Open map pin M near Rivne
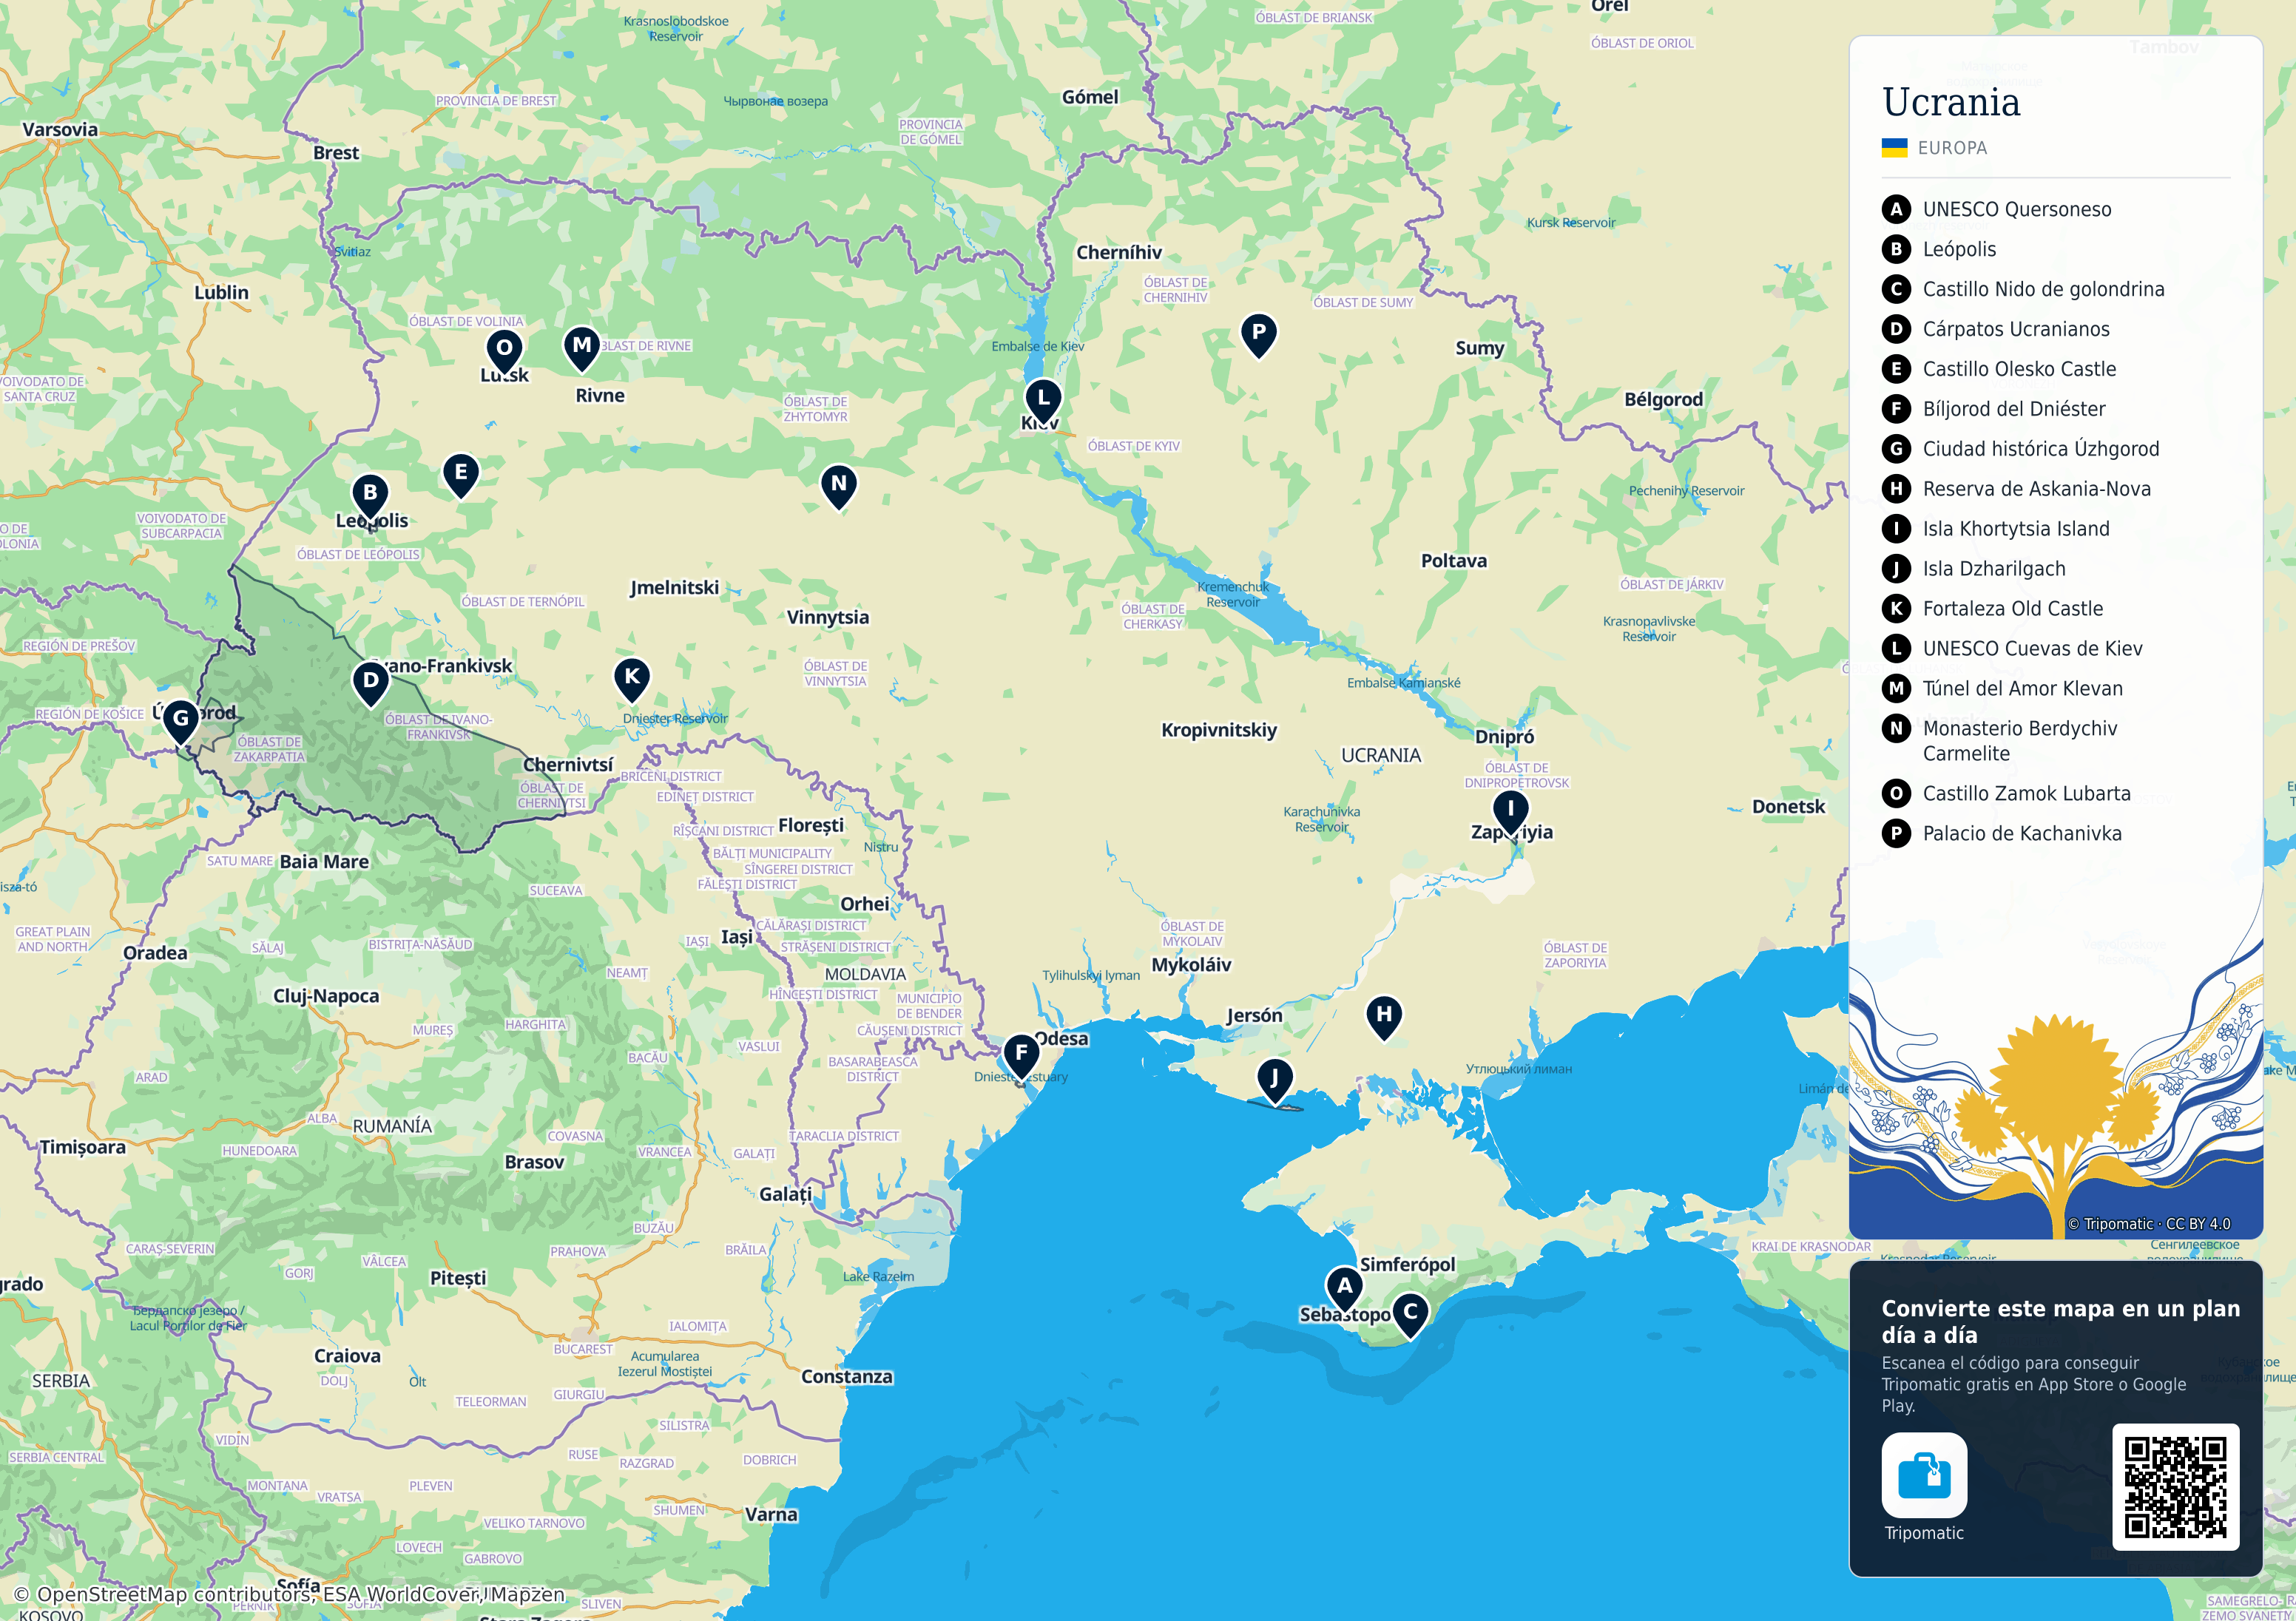 [582, 348]
